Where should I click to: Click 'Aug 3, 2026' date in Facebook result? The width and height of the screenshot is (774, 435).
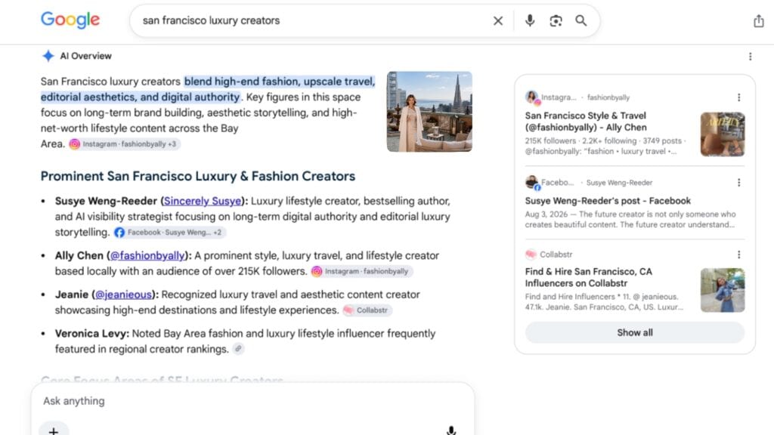point(546,214)
